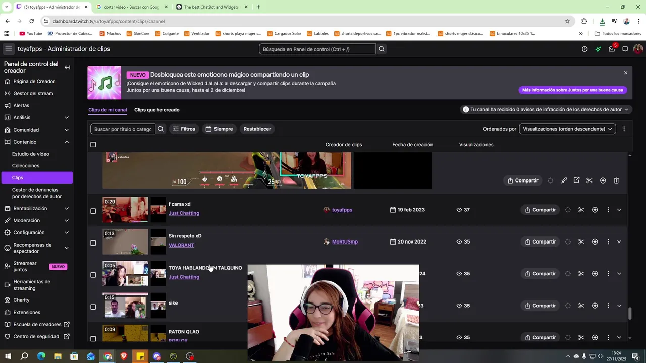
Task: Click the clips list vertical scrollbar
Action: (629, 313)
